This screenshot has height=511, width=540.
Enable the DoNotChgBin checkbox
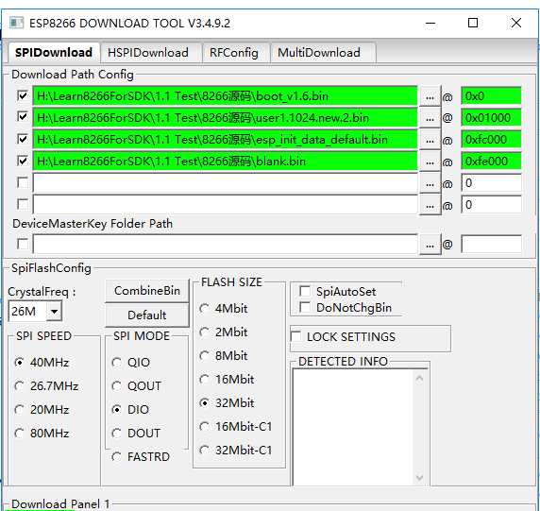pos(305,307)
